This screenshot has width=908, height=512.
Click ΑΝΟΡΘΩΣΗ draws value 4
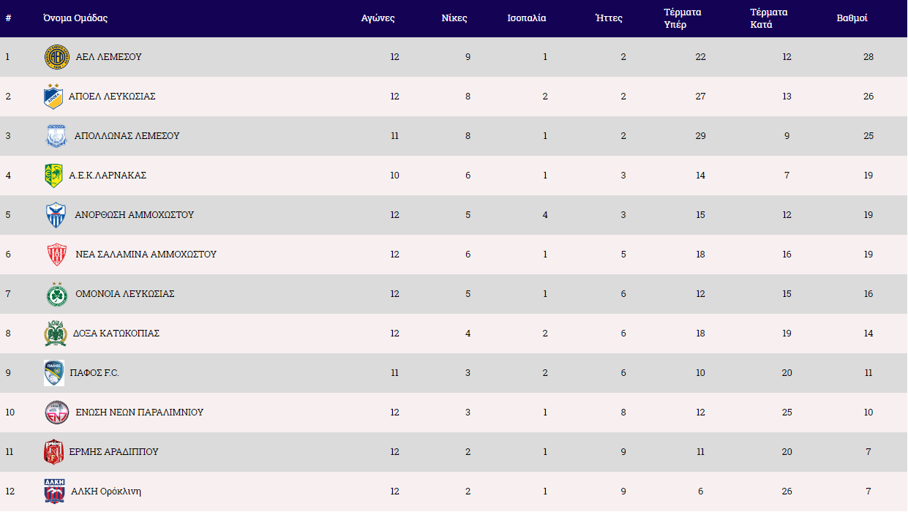[x=545, y=215]
